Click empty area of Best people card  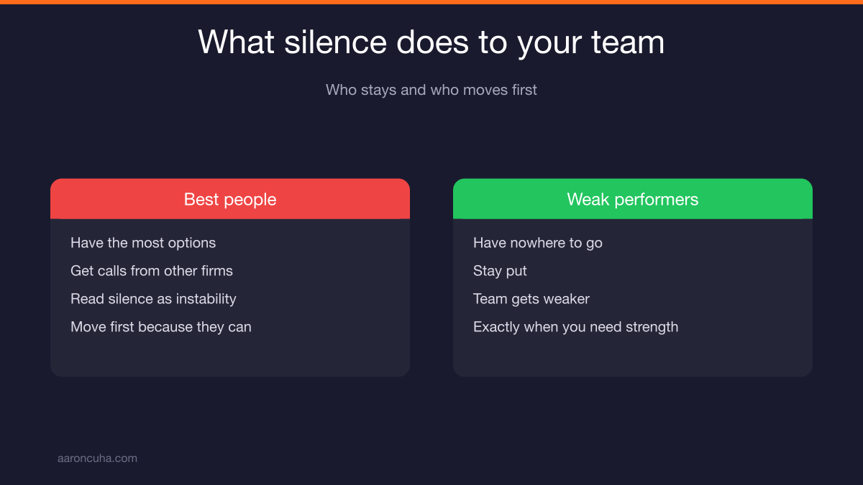230,356
